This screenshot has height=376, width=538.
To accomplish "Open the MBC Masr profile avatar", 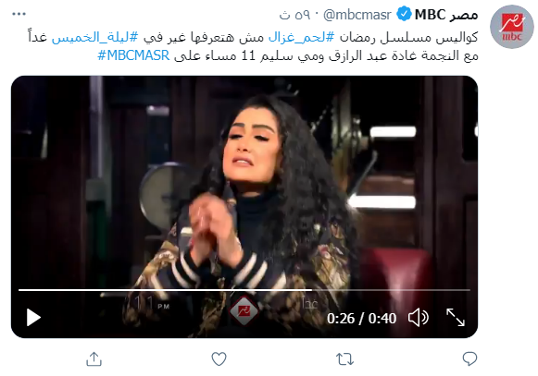I will (x=512, y=27).
